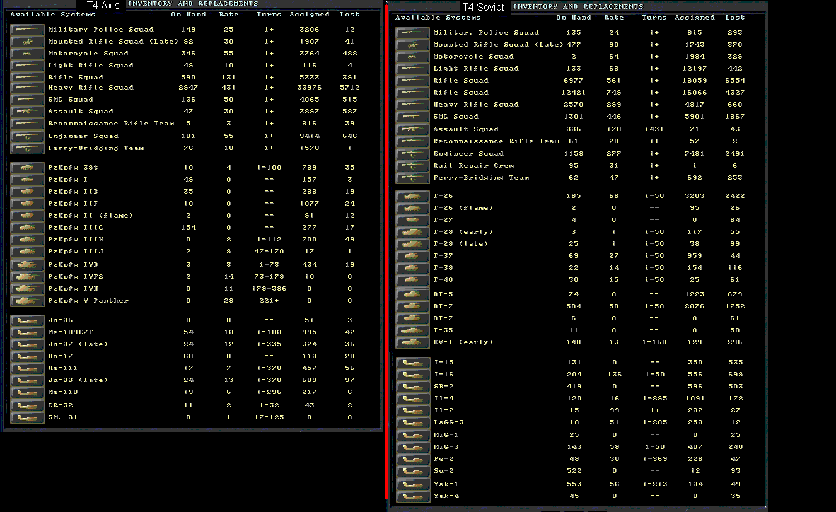This screenshot has height=512, width=836.
Task: Click the 'BT-5' name text
Action: coord(443,294)
